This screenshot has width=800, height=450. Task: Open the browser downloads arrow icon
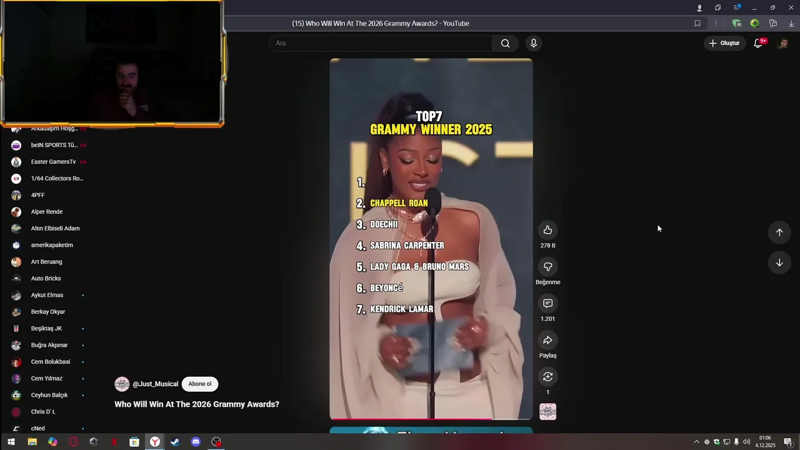click(x=791, y=23)
